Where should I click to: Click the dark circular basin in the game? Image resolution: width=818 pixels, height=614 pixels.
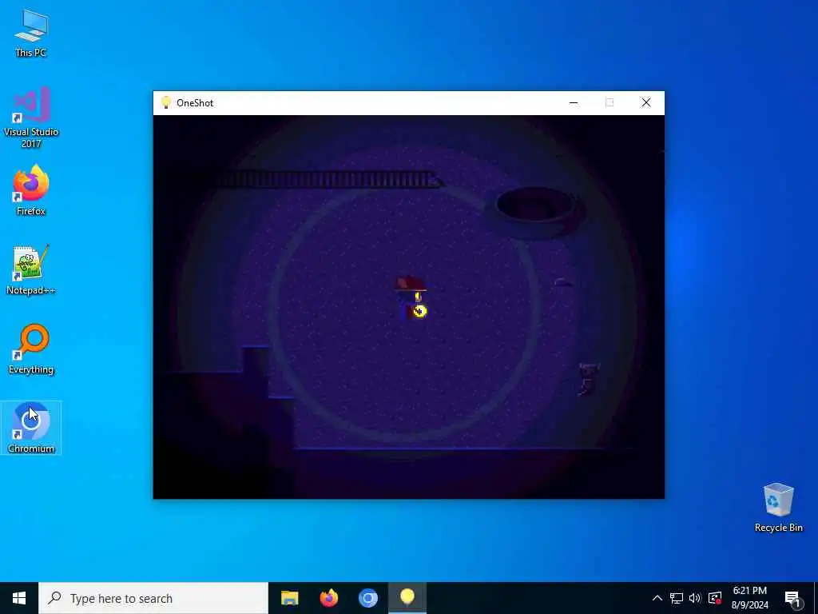pos(537,211)
